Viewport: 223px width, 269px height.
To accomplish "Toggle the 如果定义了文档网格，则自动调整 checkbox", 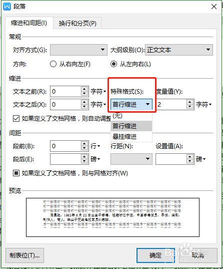I will 16,119.
